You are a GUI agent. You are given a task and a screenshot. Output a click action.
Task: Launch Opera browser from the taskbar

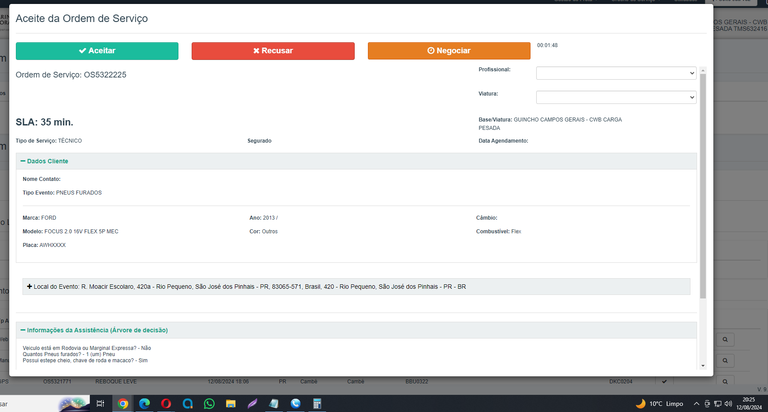pos(166,404)
